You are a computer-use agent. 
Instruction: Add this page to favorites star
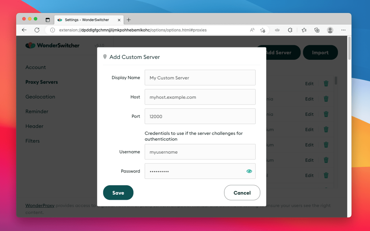coord(262,30)
